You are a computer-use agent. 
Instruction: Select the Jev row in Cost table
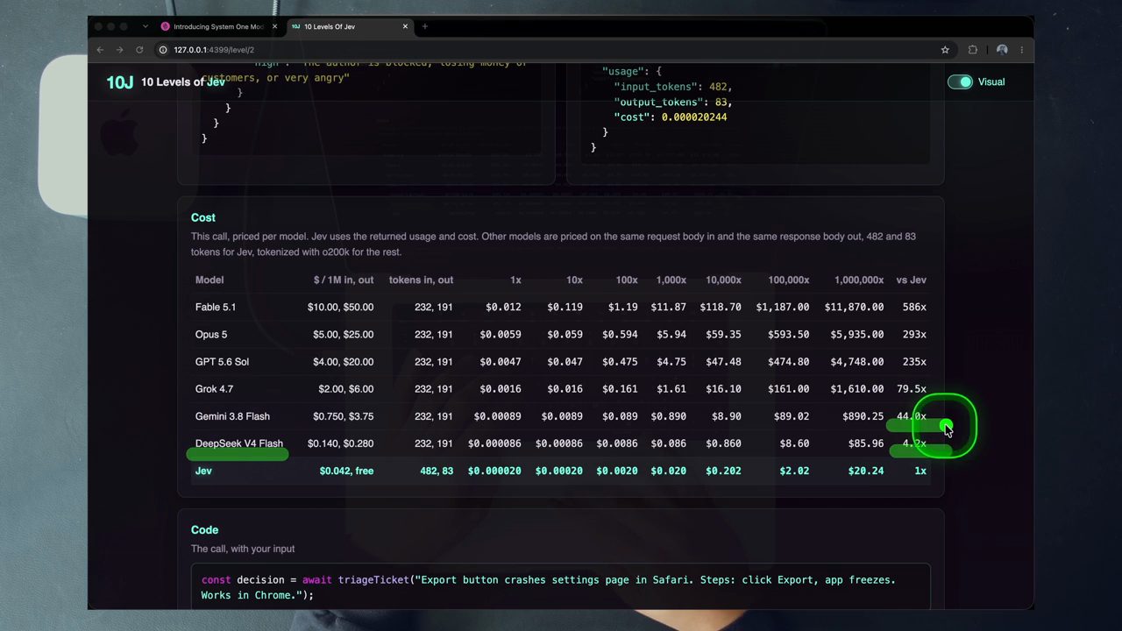click(x=561, y=471)
